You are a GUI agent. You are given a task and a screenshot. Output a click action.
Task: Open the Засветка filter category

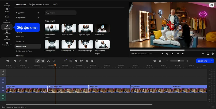pyautogui.click(x=28, y=41)
